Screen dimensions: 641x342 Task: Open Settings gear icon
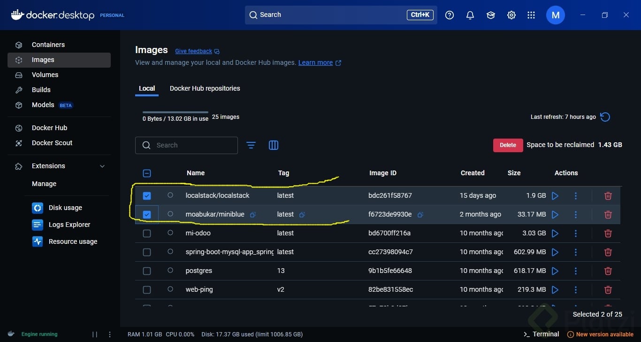click(511, 15)
